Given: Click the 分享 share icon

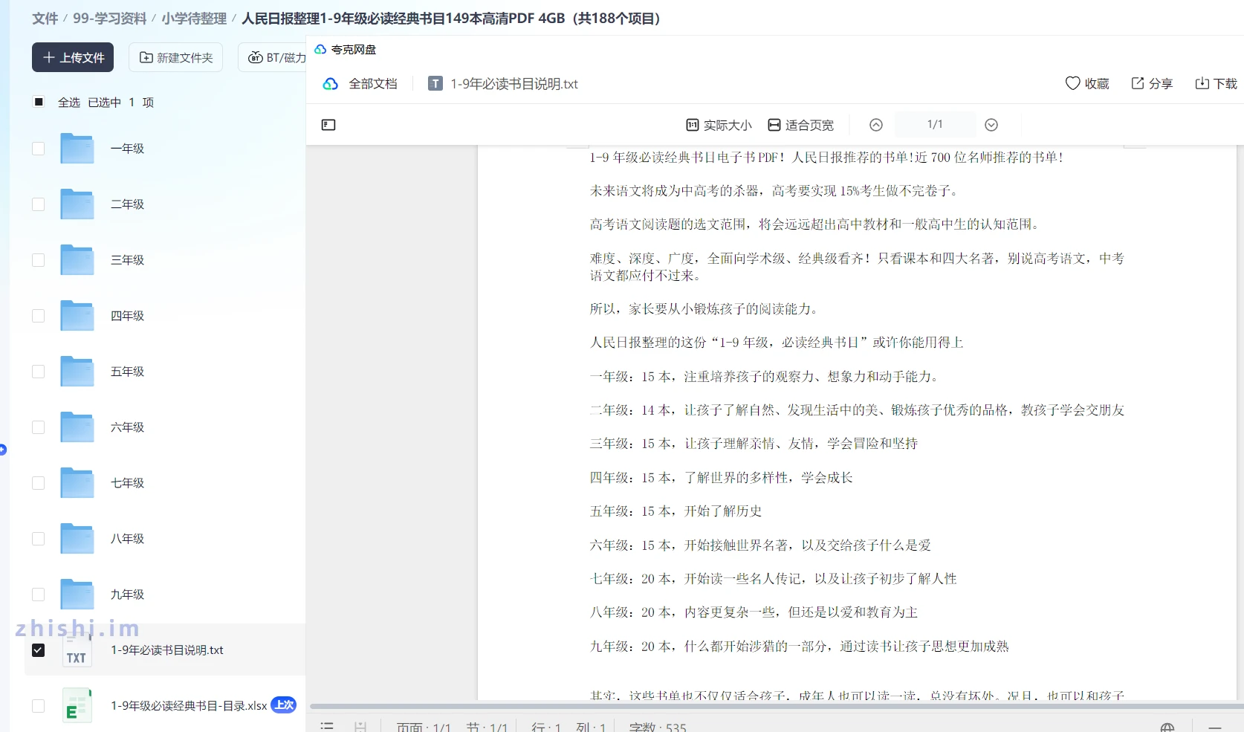Looking at the screenshot, I should tap(1137, 83).
